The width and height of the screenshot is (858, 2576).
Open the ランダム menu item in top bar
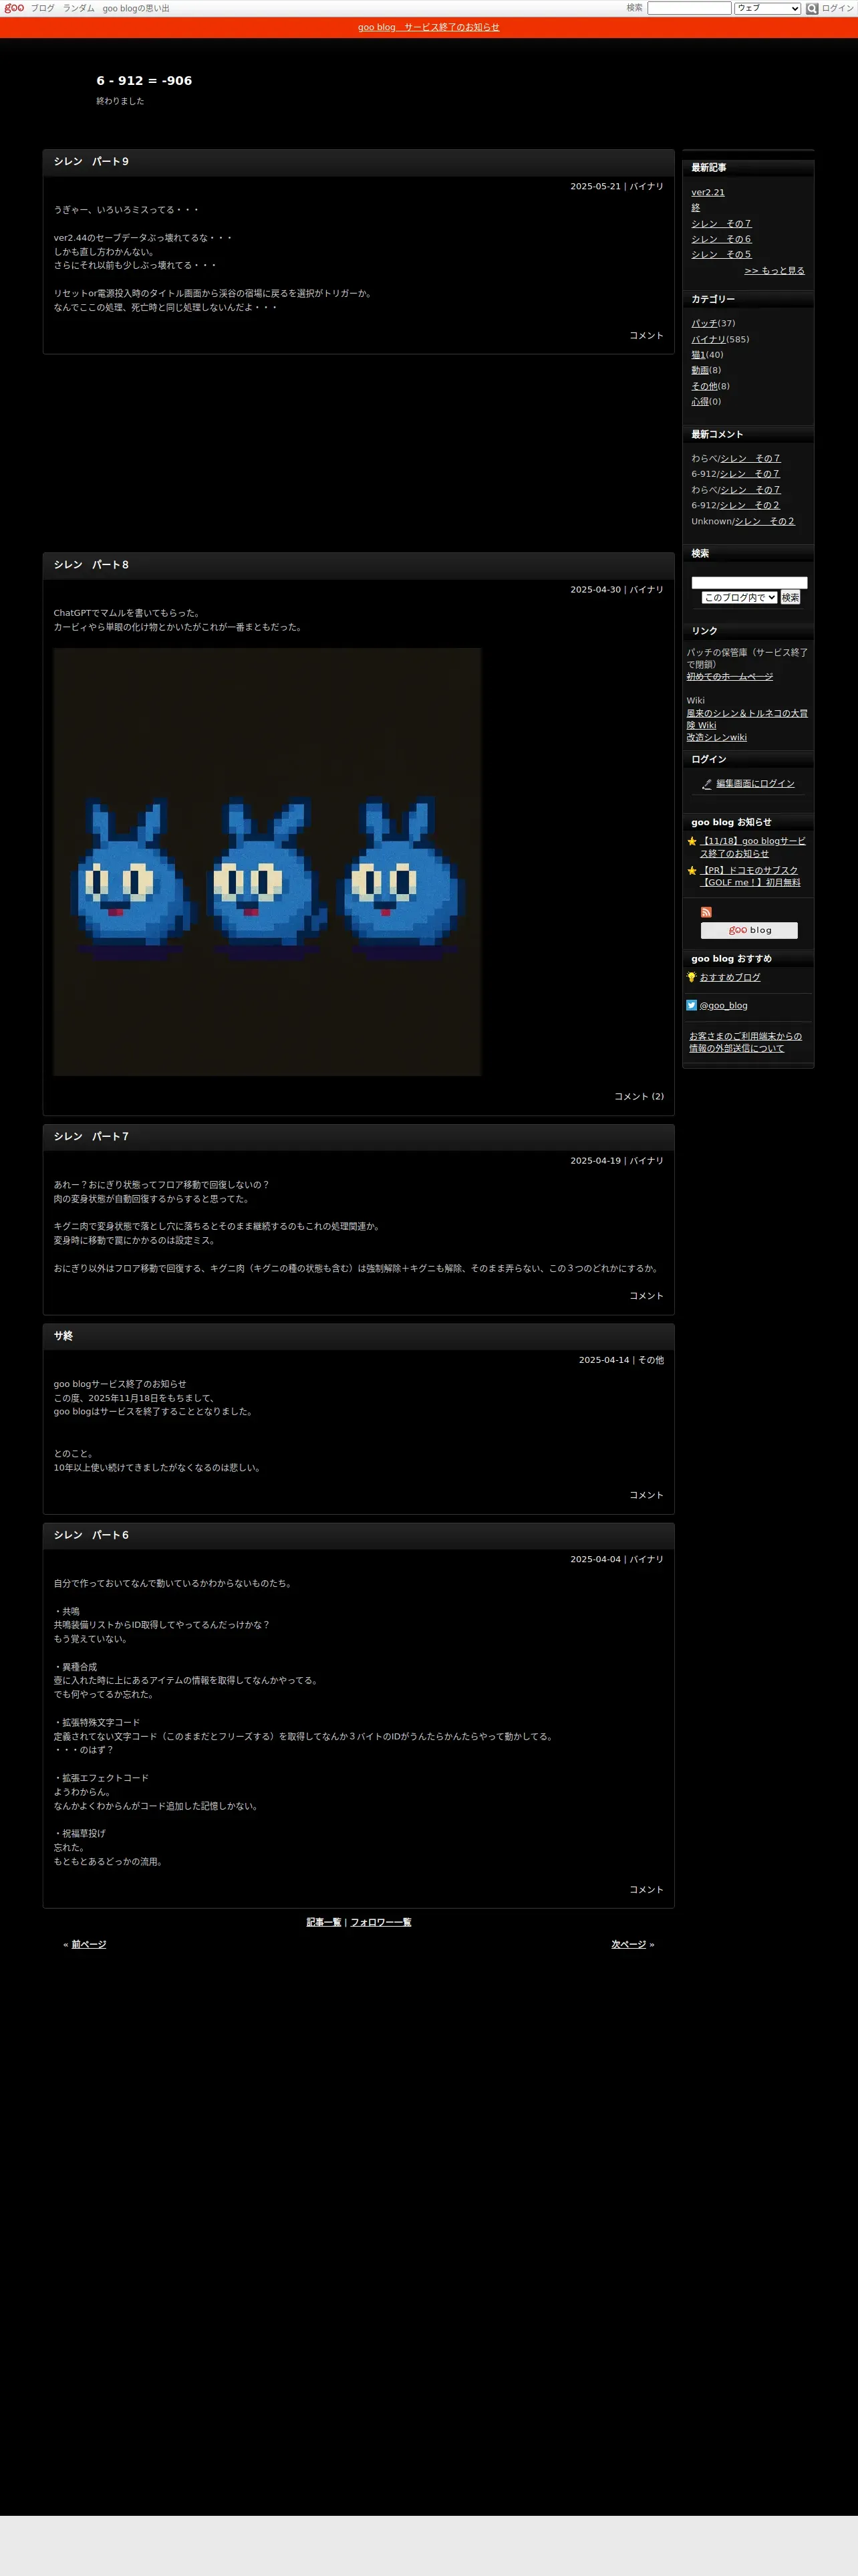coord(79,8)
